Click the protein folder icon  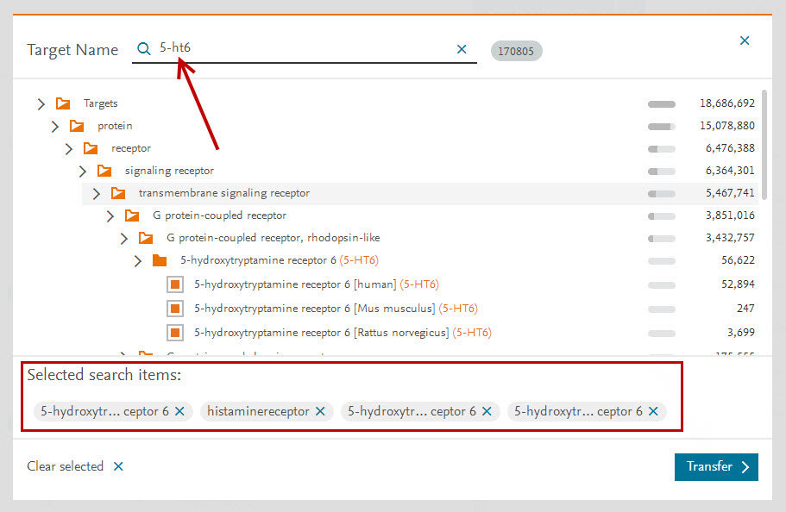[x=77, y=126]
